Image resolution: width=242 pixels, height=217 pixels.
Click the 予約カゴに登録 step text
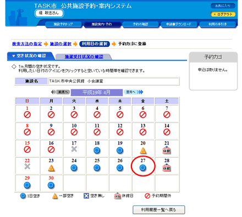(x=132, y=44)
